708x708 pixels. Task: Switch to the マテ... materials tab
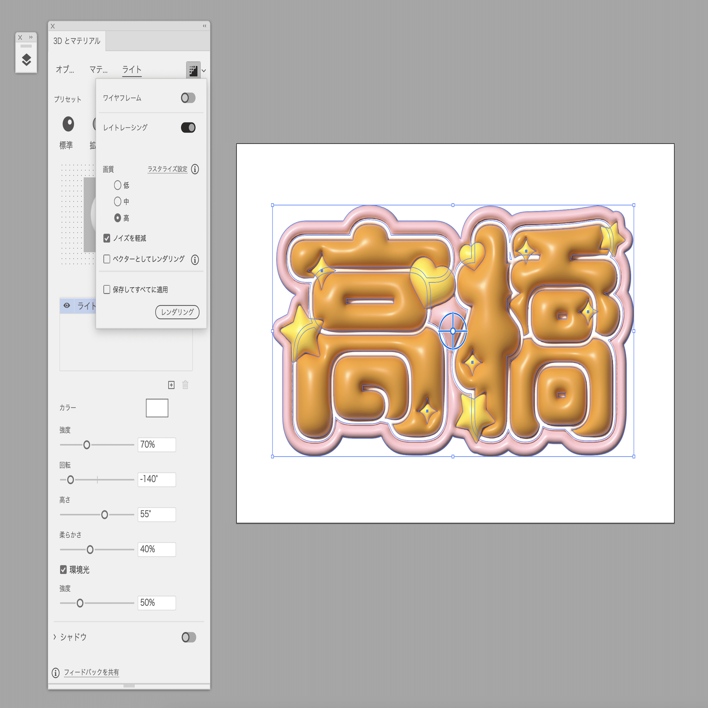coord(98,69)
